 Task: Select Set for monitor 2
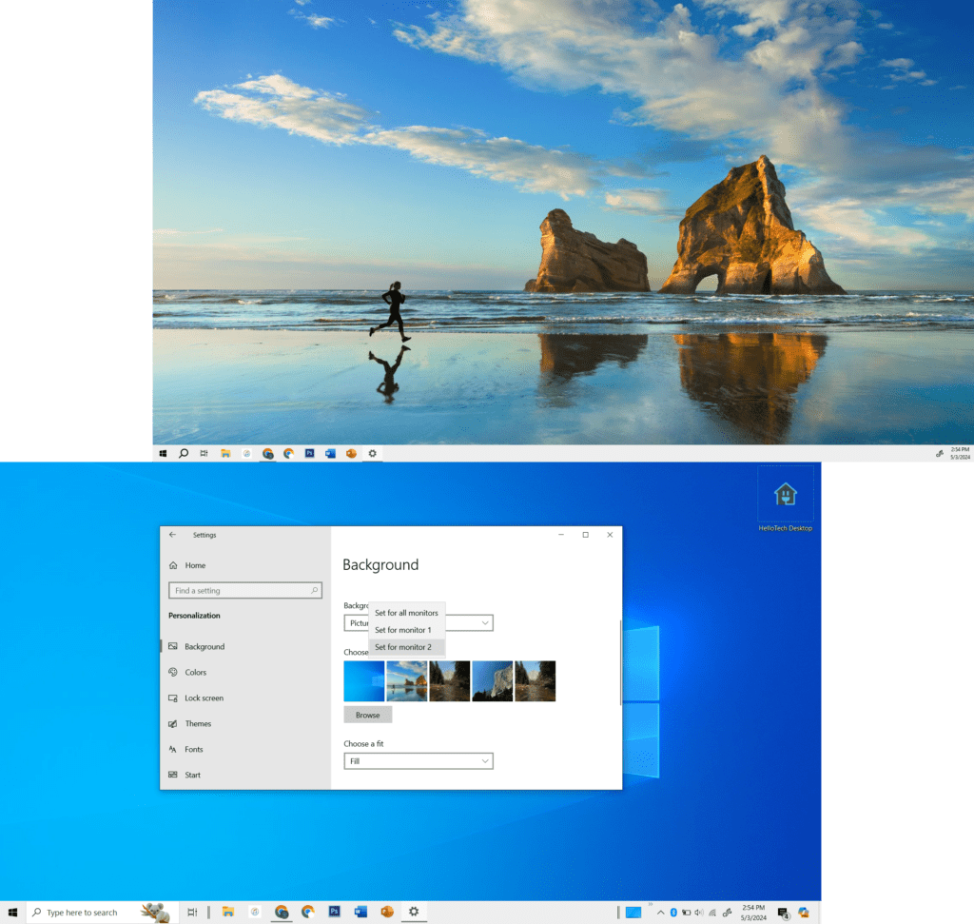point(402,647)
